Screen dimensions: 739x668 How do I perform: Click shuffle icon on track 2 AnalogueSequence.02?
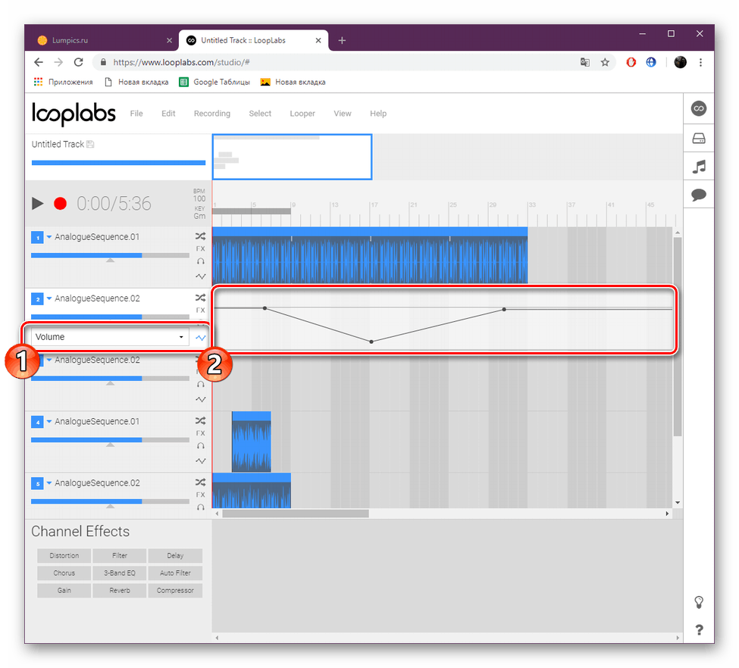pos(200,298)
